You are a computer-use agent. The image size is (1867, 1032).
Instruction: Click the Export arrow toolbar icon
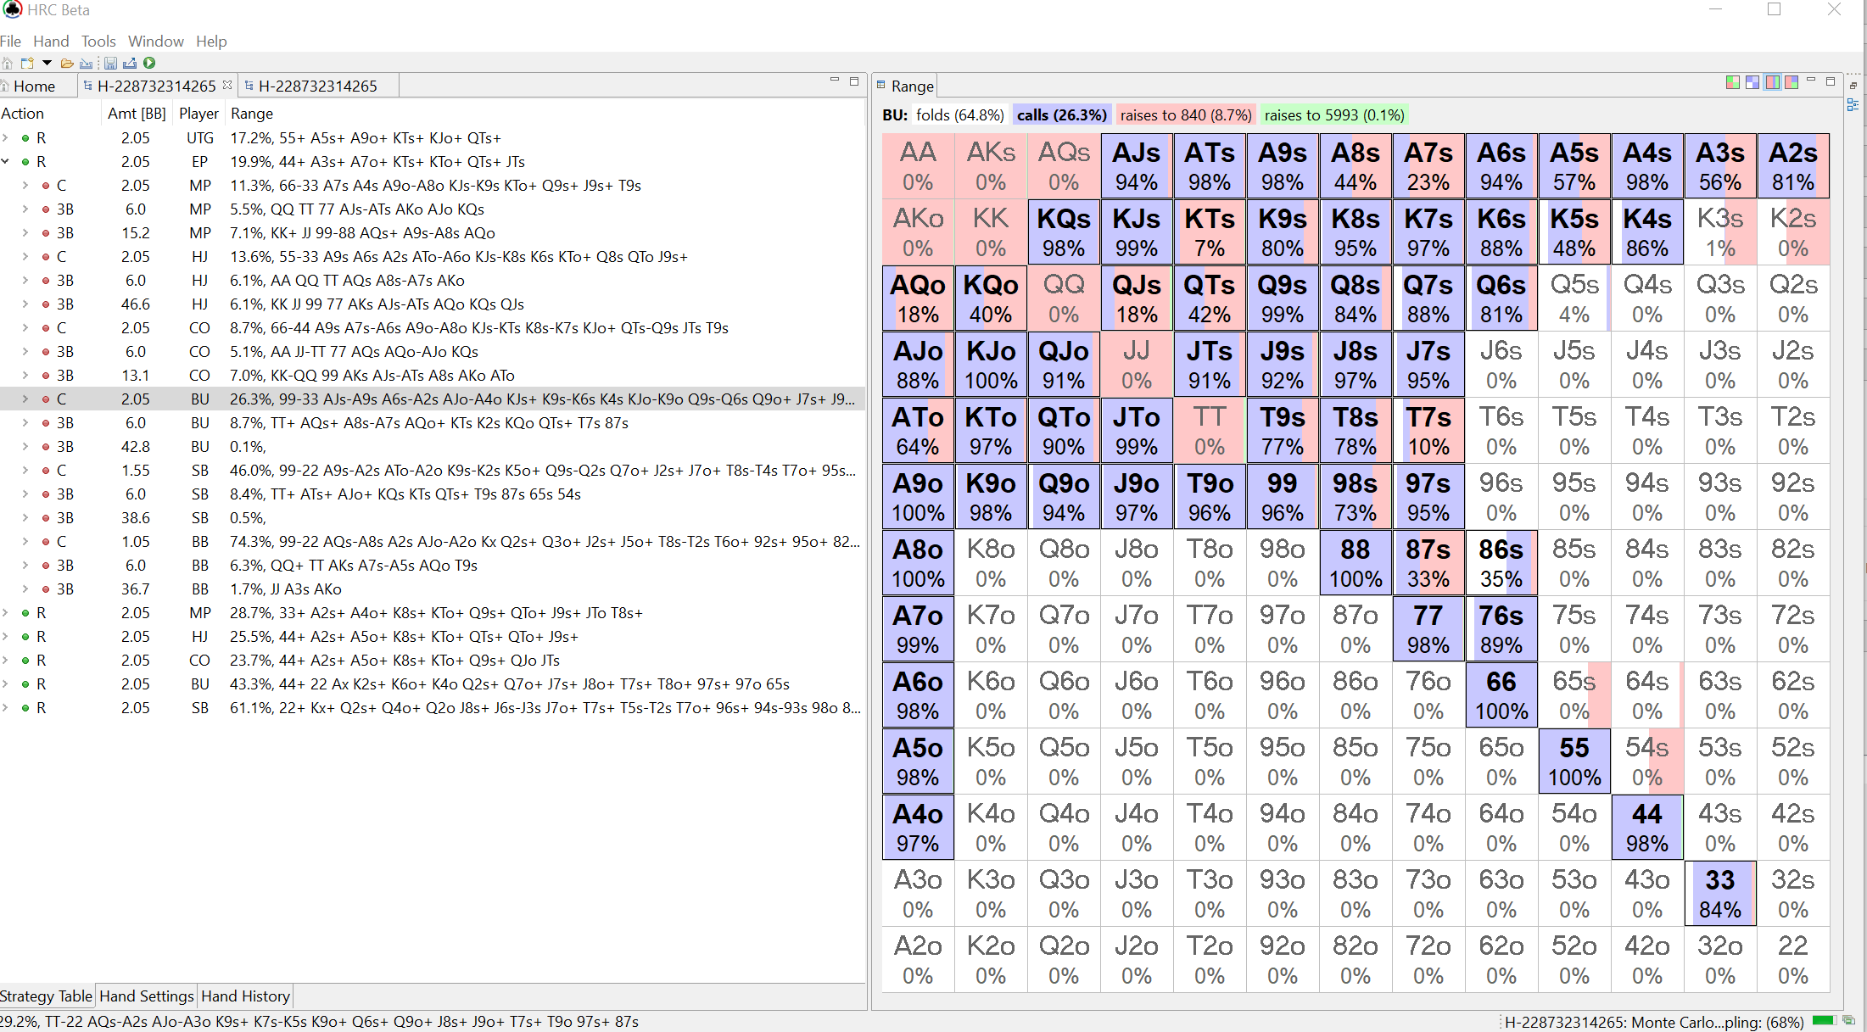pos(130,63)
